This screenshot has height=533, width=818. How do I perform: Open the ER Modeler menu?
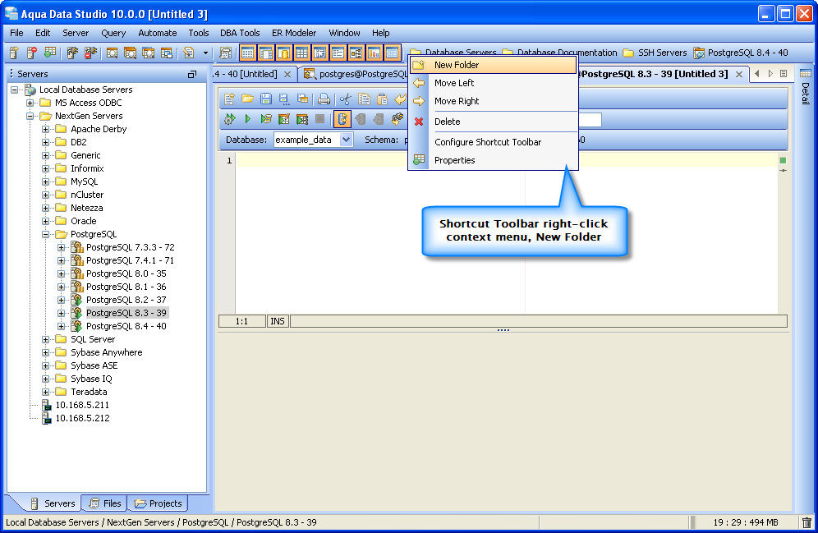[x=294, y=33]
